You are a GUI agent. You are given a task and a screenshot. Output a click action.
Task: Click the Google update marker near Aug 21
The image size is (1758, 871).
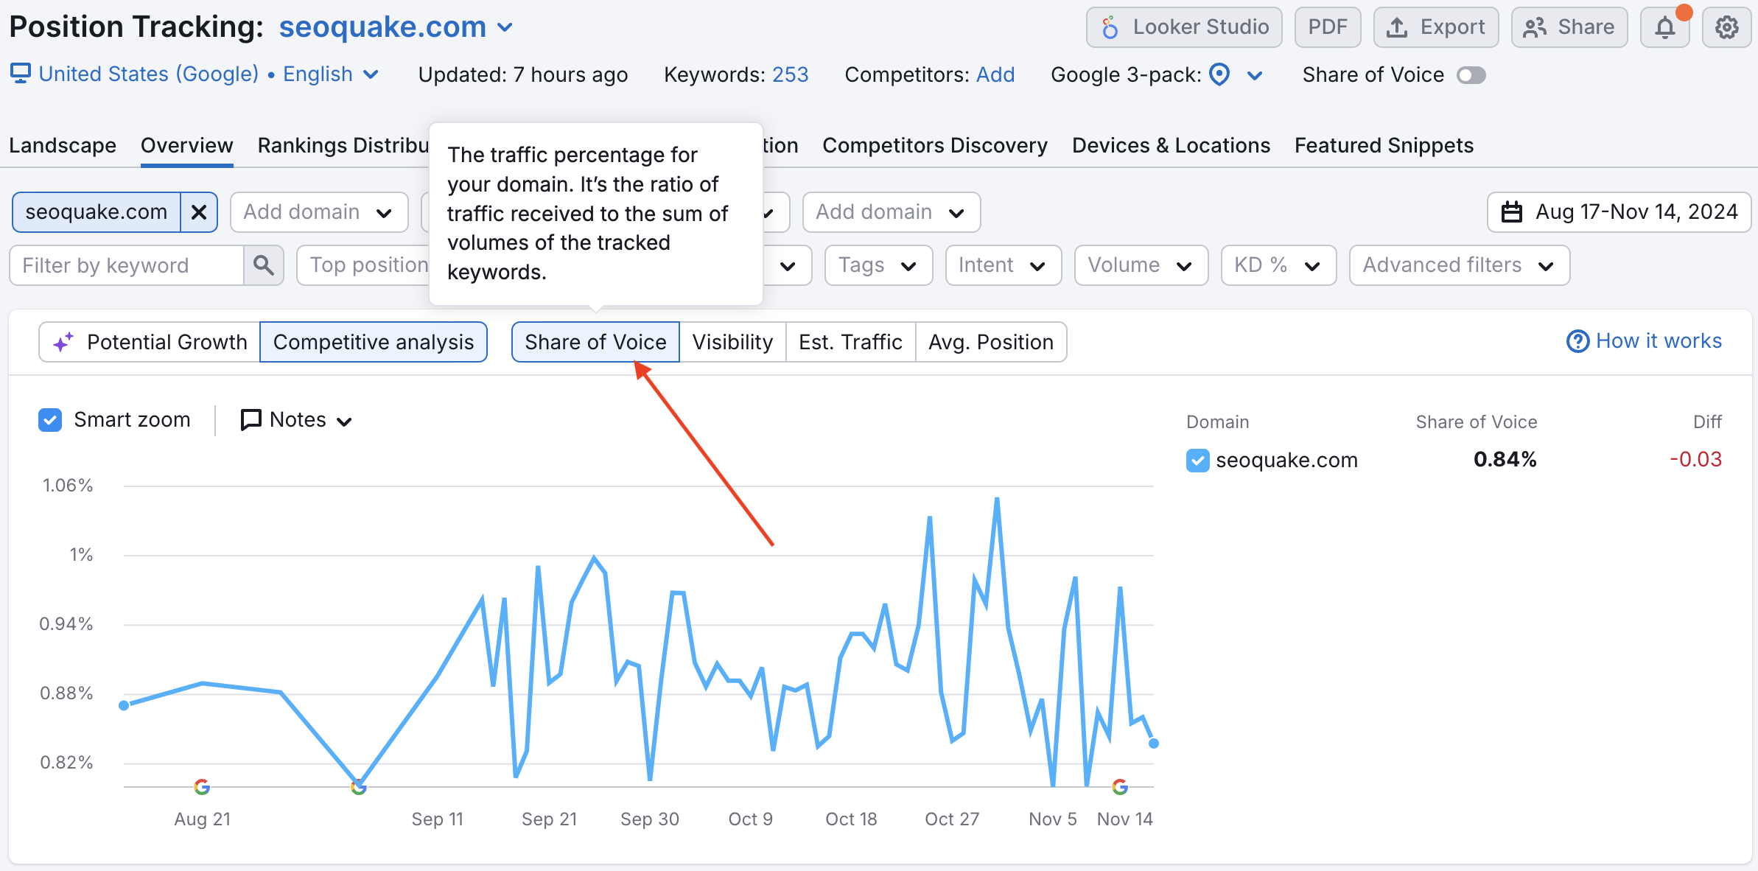[202, 787]
